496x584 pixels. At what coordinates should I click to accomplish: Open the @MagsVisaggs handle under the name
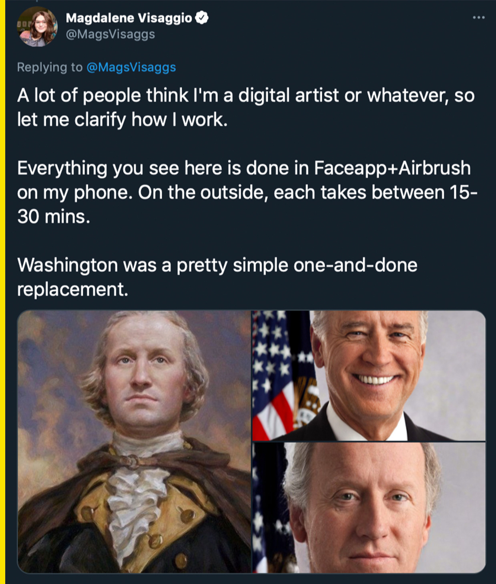point(110,35)
